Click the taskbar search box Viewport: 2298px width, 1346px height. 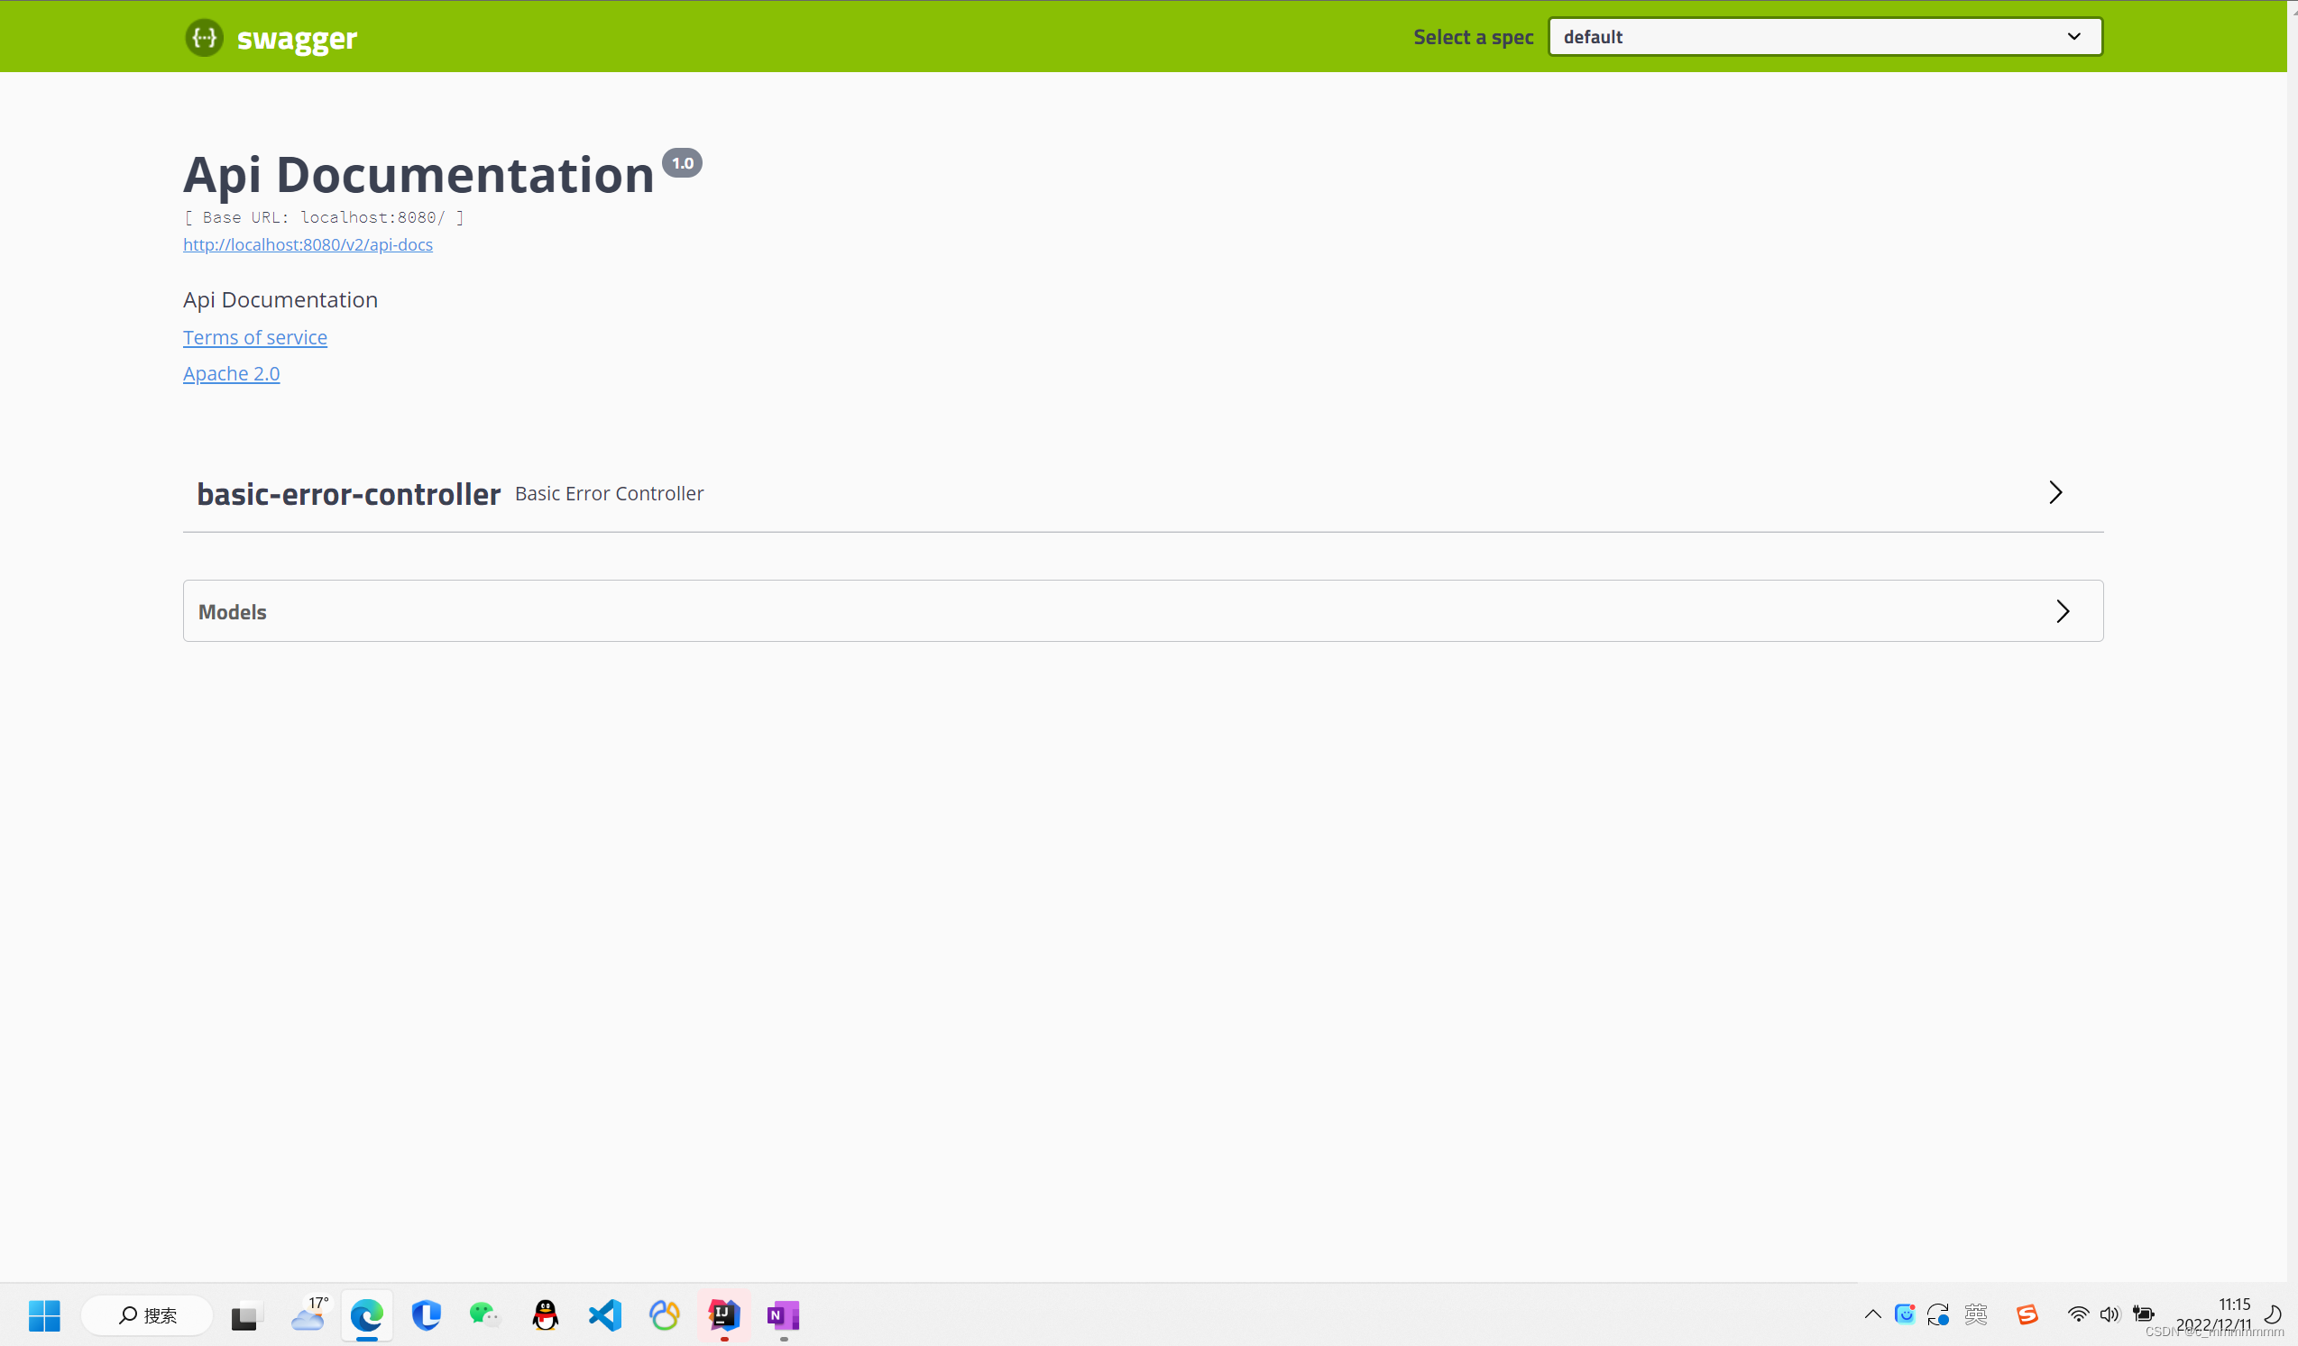click(148, 1315)
